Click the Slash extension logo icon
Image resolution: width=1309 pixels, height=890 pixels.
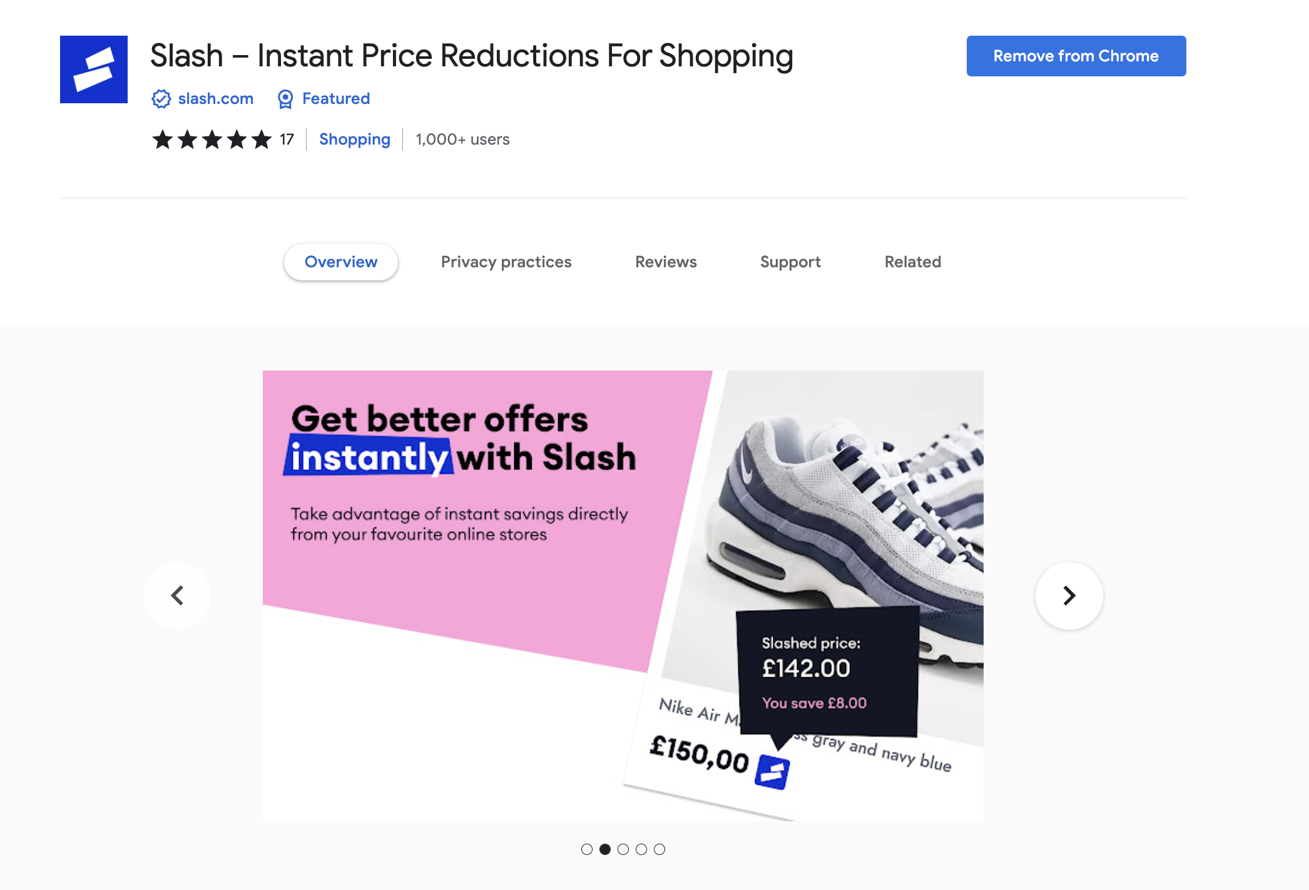pyautogui.click(x=94, y=69)
